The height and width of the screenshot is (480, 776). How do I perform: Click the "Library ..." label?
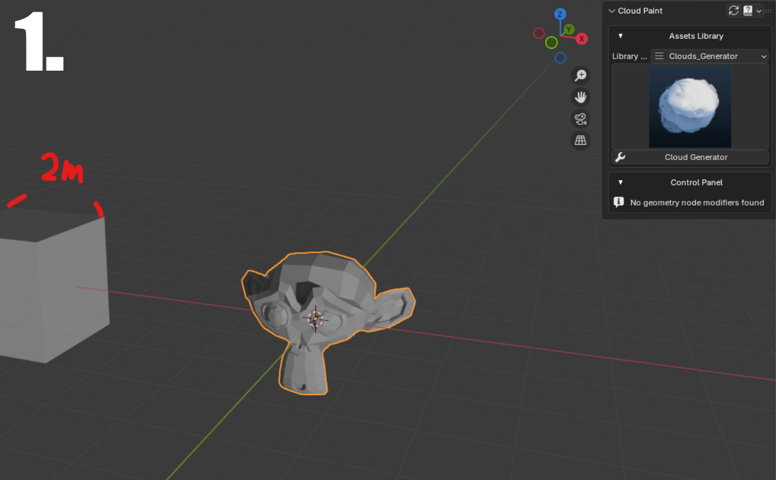[x=629, y=56]
